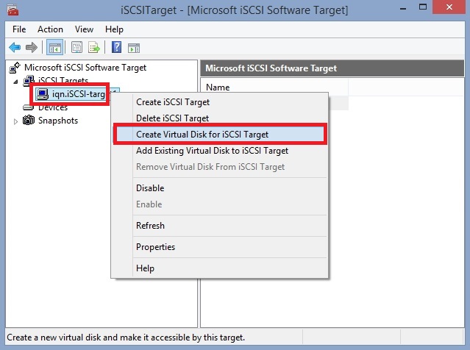Choose Delete iSCSI Target
This screenshot has height=350, width=470.
(x=220, y=118)
